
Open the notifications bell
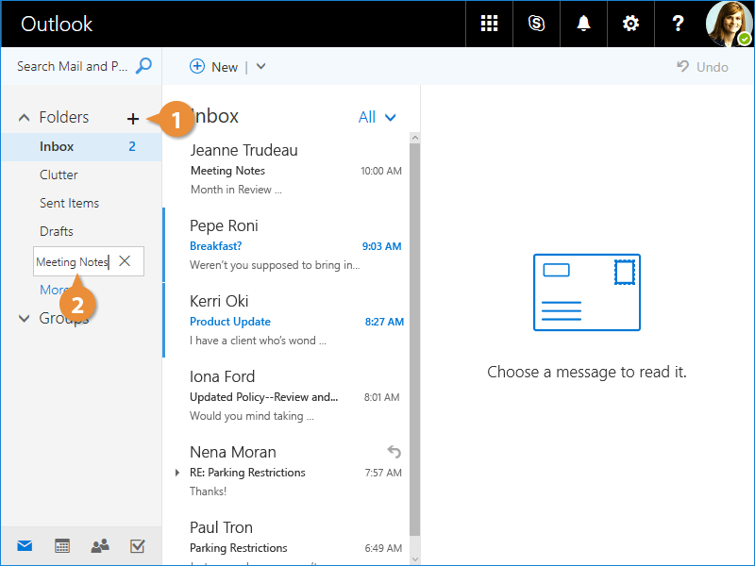click(583, 24)
